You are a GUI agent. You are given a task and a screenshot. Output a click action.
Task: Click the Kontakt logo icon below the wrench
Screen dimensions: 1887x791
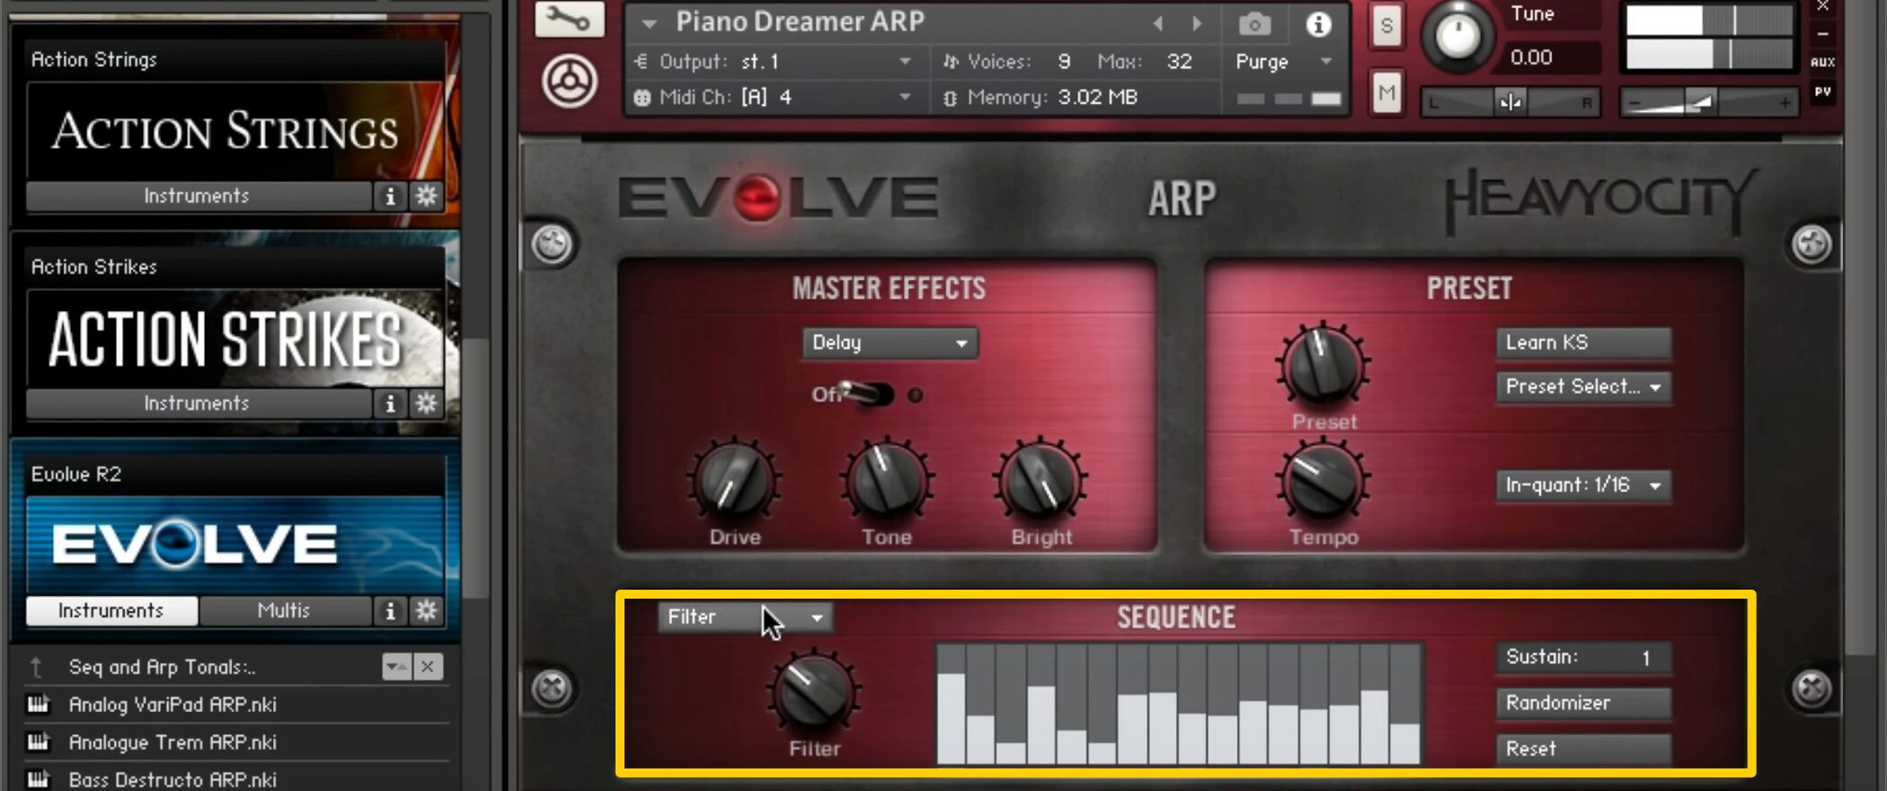coord(570,82)
